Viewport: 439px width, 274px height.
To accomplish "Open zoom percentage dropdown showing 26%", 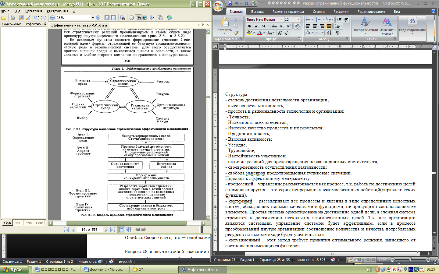I will pyautogui.click(x=93, y=18).
